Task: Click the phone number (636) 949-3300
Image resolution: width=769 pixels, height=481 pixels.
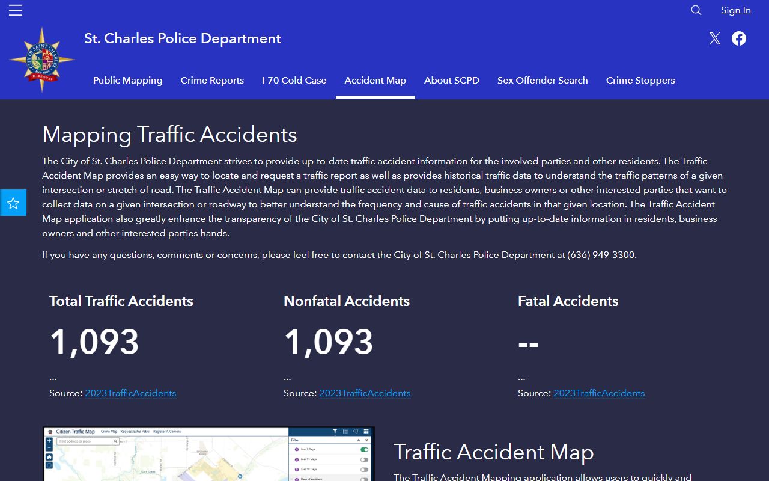Action: pyautogui.click(x=601, y=255)
